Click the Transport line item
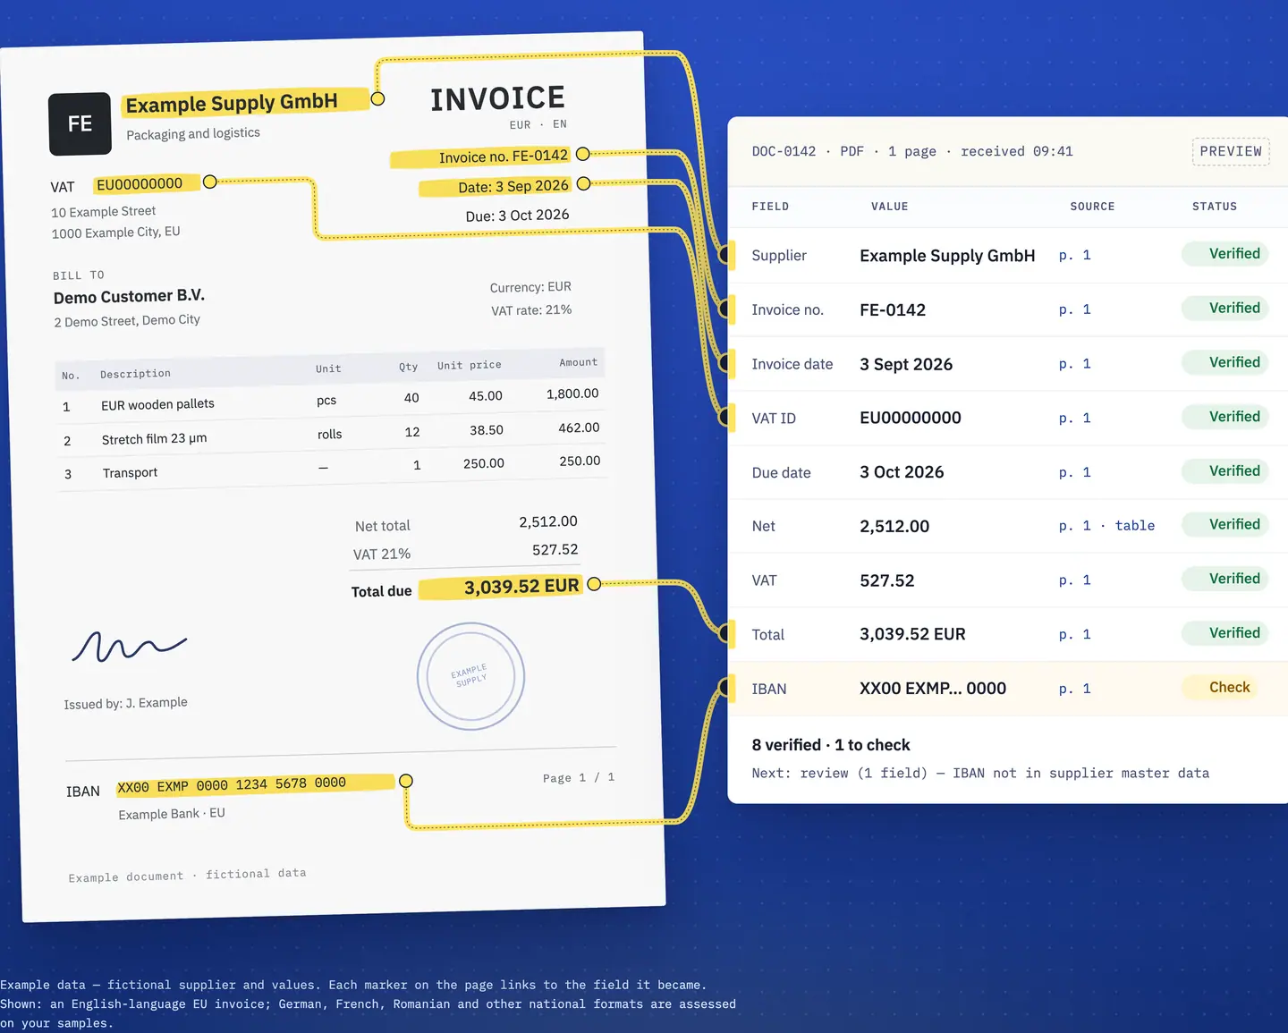 click(x=130, y=472)
